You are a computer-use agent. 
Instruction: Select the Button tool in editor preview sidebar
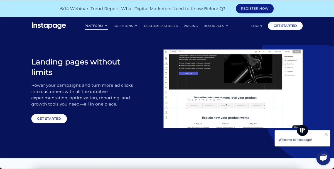pyautogui.click(x=166, y=78)
